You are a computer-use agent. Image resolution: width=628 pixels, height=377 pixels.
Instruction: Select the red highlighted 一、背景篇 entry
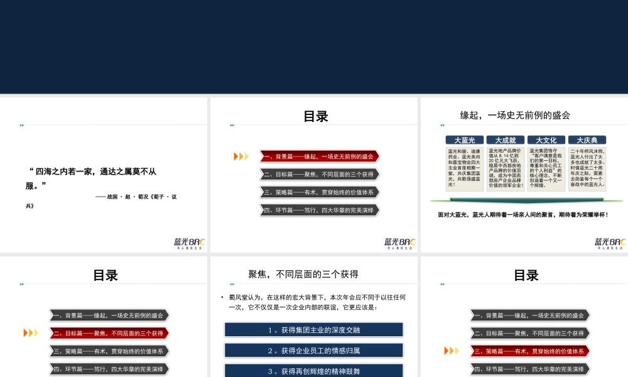coord(319,156)
